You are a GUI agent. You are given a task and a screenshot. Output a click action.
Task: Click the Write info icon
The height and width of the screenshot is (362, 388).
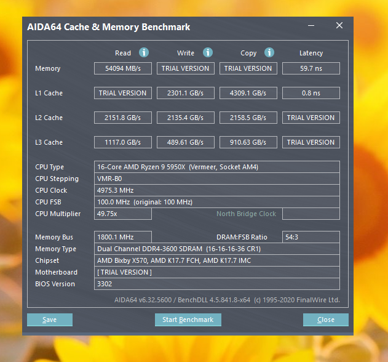pyautogui.click(x=208, y=52)
